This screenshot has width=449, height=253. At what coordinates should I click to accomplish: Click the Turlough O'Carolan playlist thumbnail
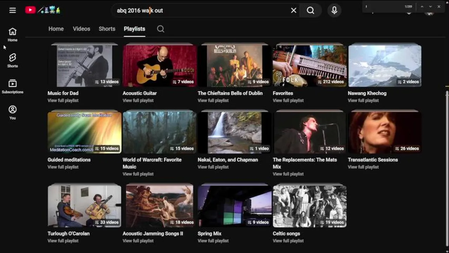(84, 206)
